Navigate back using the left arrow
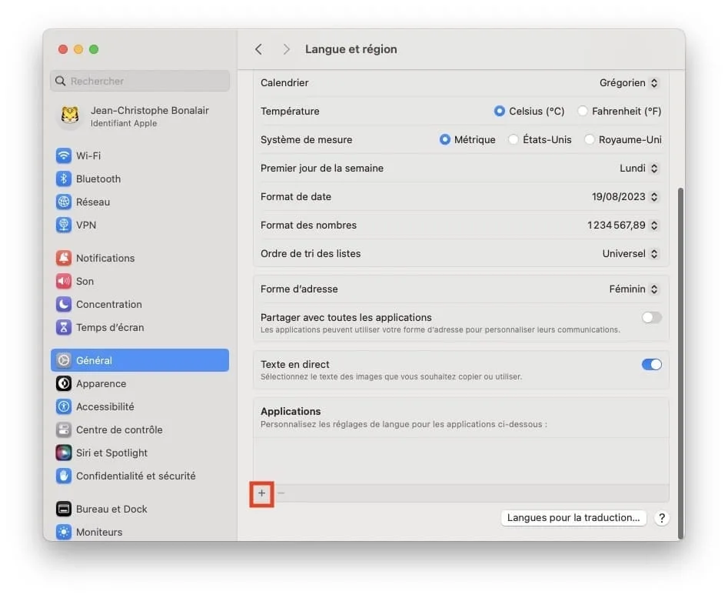The image size is (728, 598). 258,48
